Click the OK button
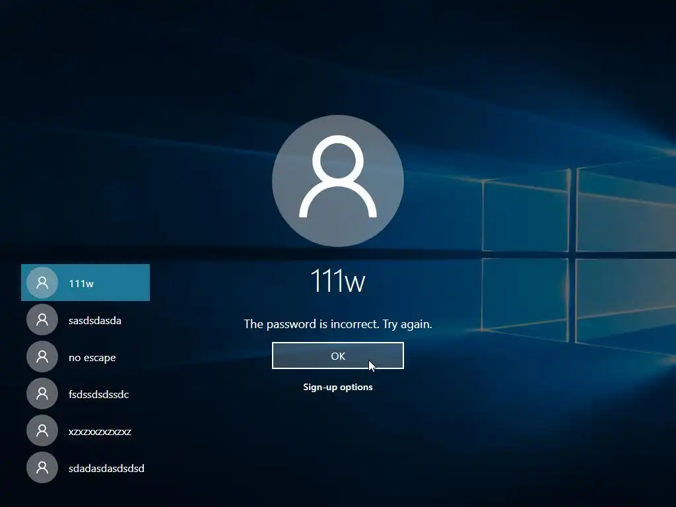The height and width of the screenshot is (507, 676). (x=337, y=356)
